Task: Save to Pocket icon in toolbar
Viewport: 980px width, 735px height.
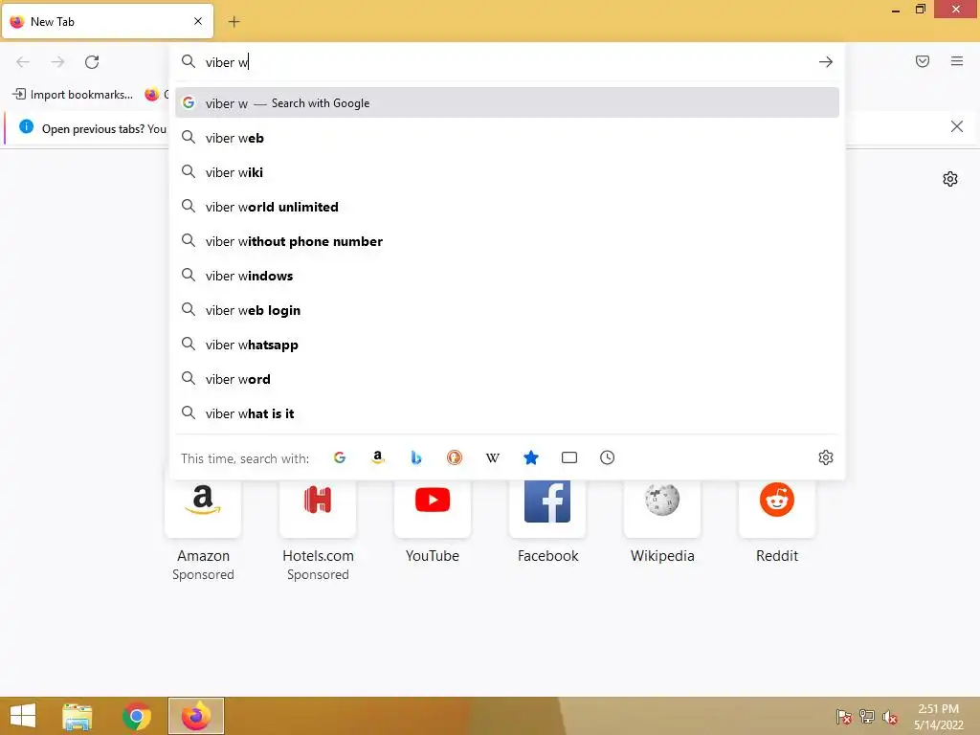Action: tap(923, 61)
